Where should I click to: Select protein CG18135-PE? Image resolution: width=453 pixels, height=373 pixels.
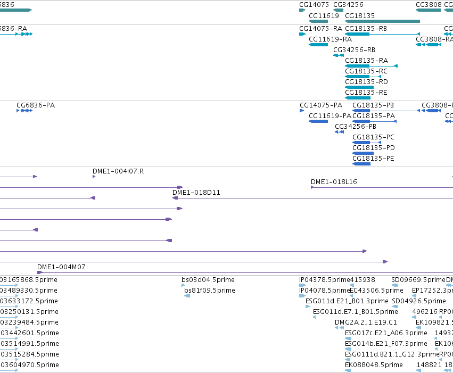373,159
